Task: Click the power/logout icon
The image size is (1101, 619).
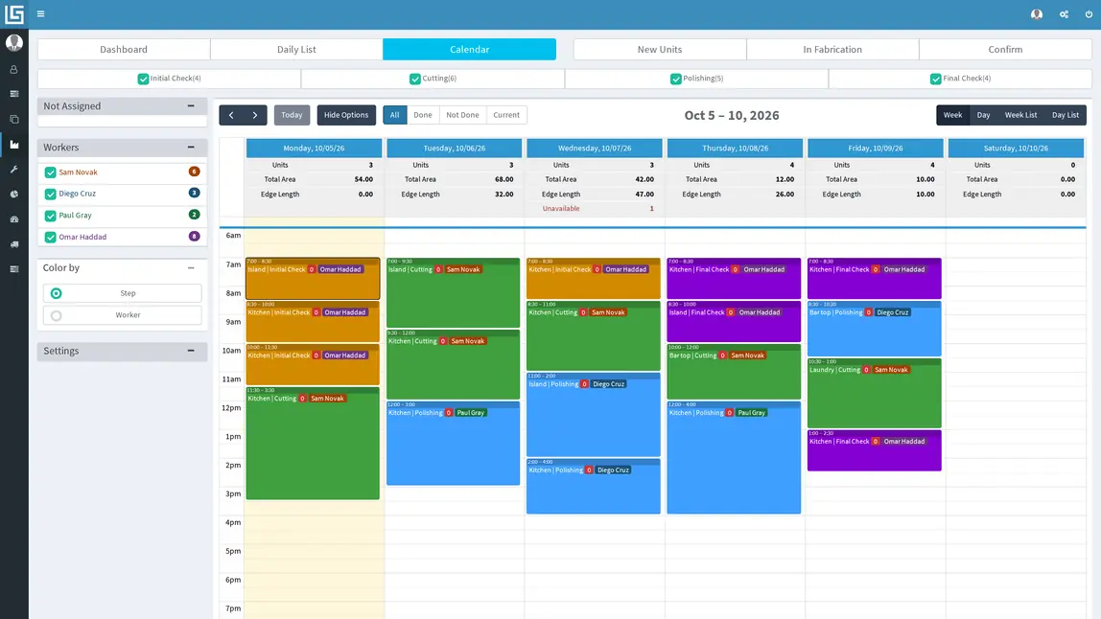Action: pos(1089,14)
